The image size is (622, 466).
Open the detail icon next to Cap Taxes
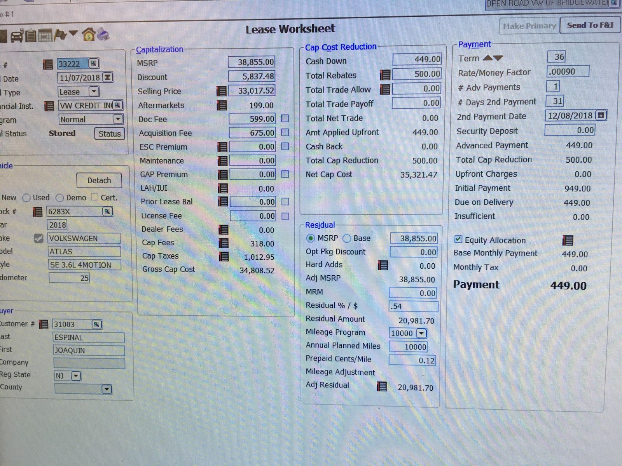point(224,256)
